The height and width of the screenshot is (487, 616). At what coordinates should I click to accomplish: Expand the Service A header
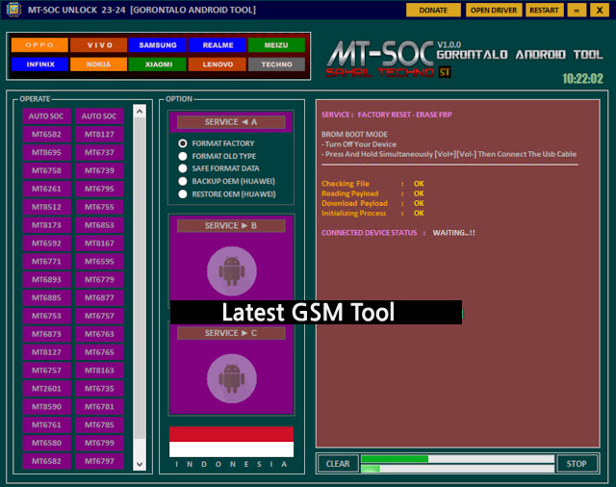click(231, 122)
